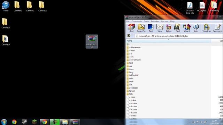Viewport: 223px width, 125px height.
Task: Select the net folder
Action: pos(129,85)
